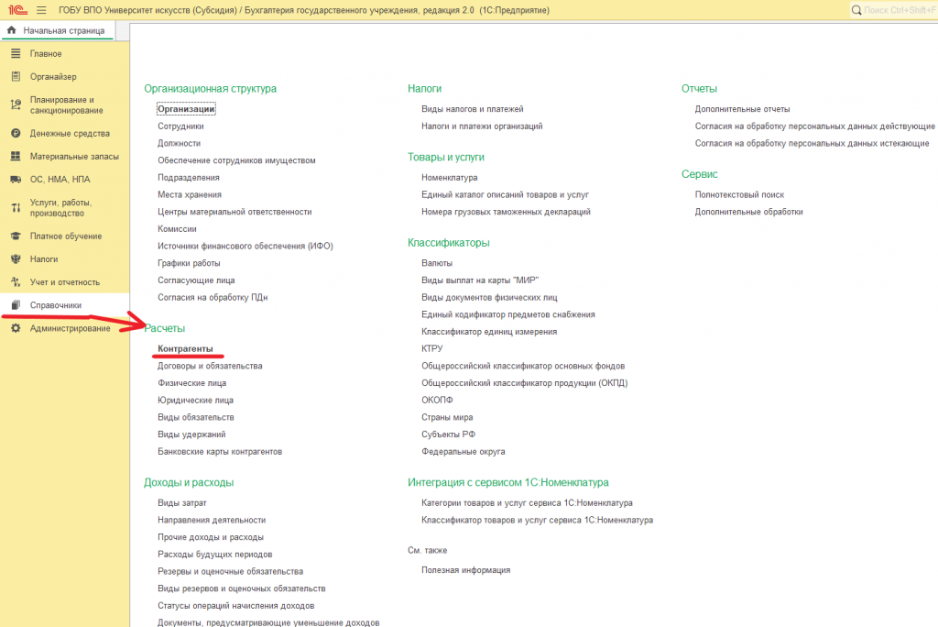Click the Услуги, работы, производство icon
Image resolution: width=938 pixels, height=627 pixels.
coord(16,208)
